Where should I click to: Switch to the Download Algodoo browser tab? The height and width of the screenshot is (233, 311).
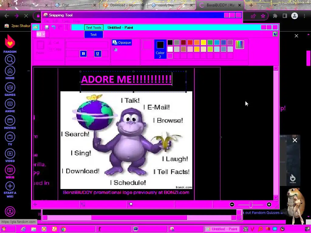point(124,5)
